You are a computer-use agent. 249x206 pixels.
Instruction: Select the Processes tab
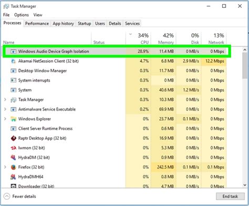point(12,23)
